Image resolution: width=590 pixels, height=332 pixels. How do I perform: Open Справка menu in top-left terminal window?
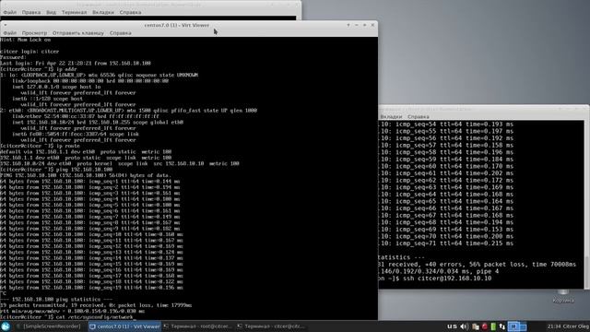point(130,12)
